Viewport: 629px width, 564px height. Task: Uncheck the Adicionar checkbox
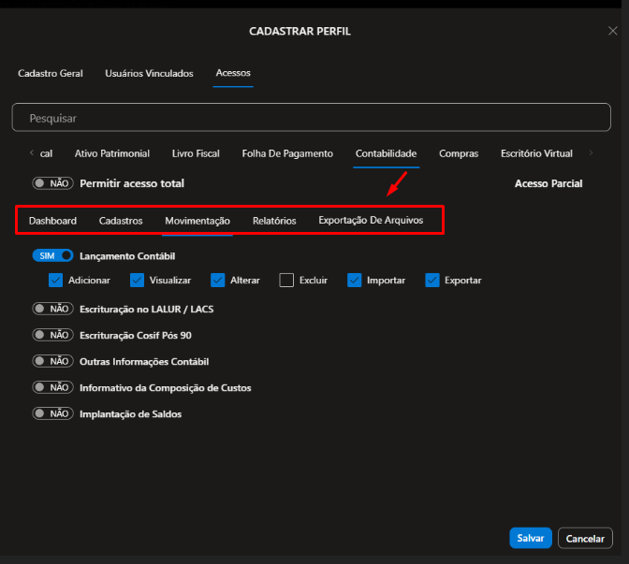pos(55,280)
